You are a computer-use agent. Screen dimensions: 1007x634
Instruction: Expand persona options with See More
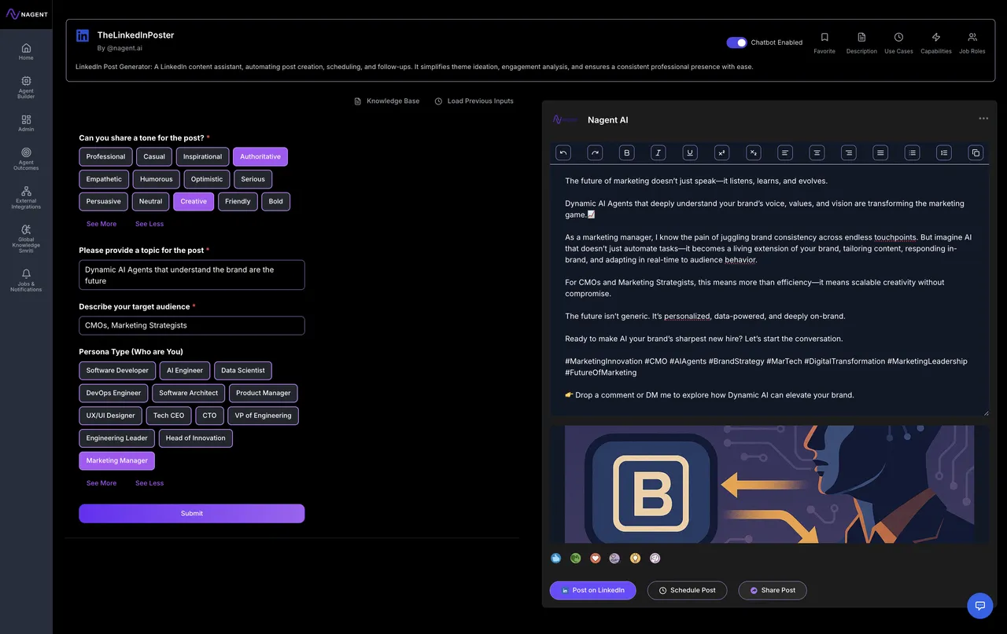tap(101, 483)
